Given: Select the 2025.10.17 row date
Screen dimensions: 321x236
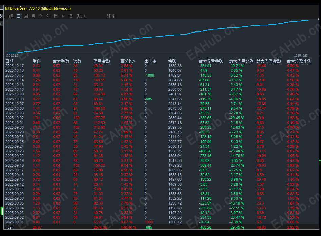Looking at the screenshot, I should click(15, 66).
